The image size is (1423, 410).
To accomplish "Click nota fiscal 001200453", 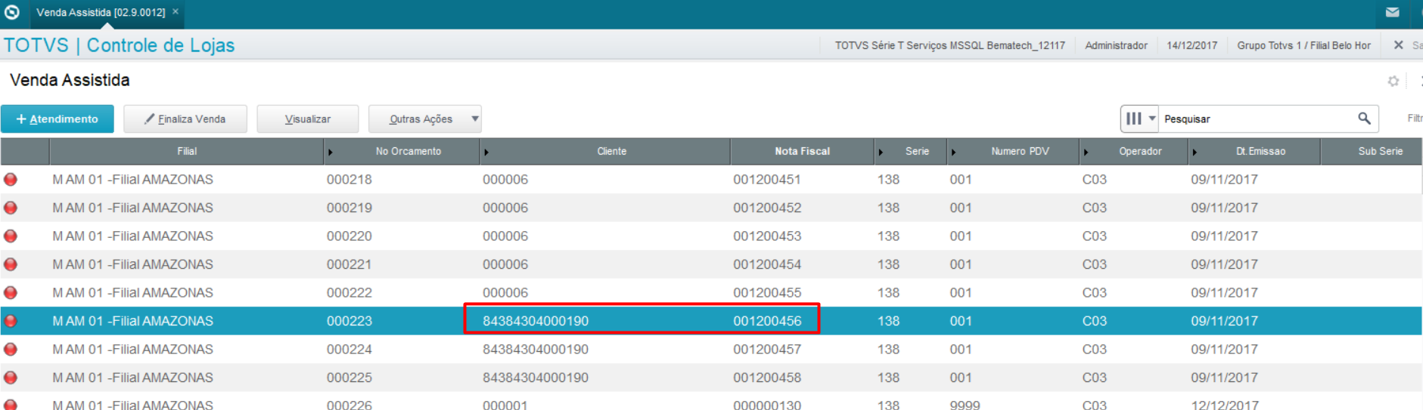I will [767, 236].
